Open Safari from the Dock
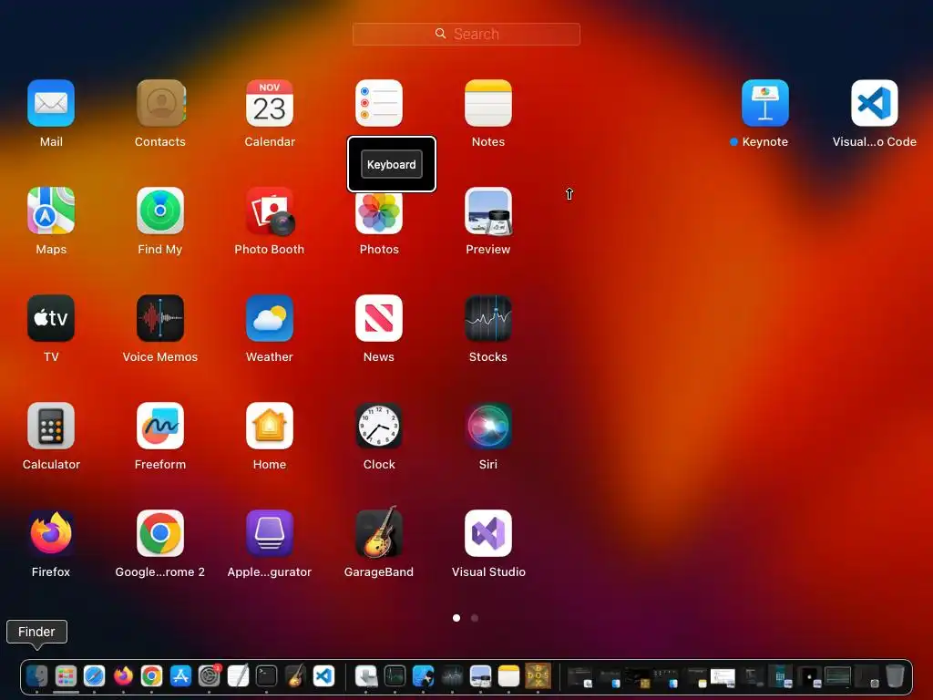The height and width of the screenshot is (700, 933). (94, 676)
